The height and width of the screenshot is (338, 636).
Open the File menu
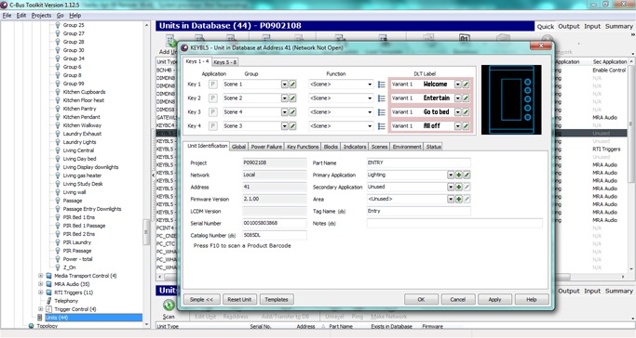(7, 16)
